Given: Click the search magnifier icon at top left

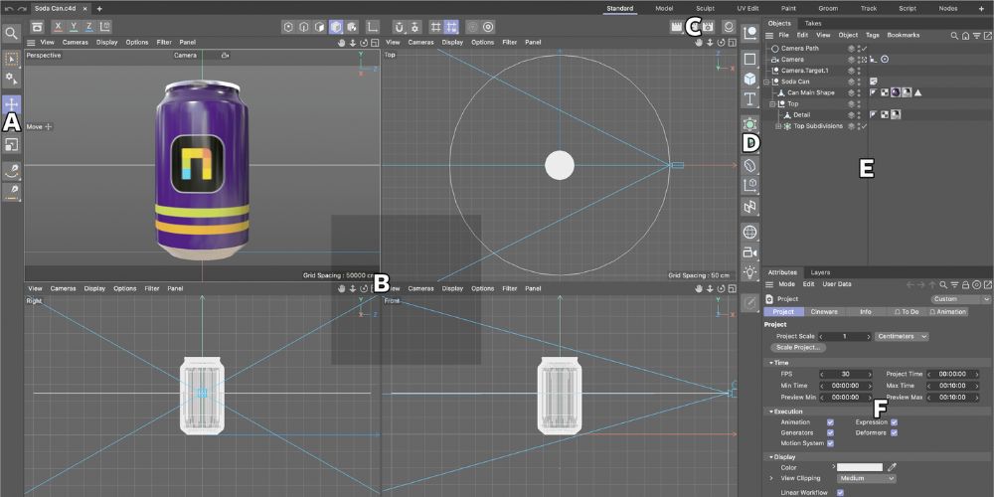Looking at the screenshot, I should [x=12, y=33].
